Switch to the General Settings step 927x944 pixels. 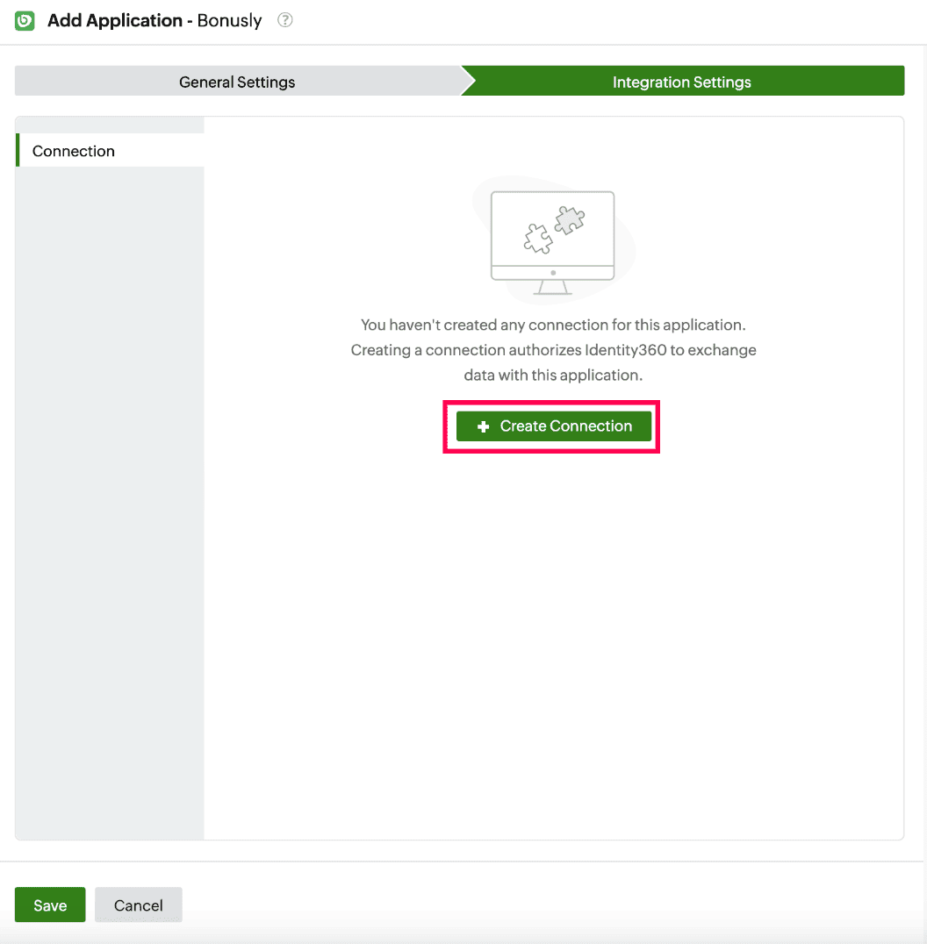pyautogui.click(x=237, y=82)
